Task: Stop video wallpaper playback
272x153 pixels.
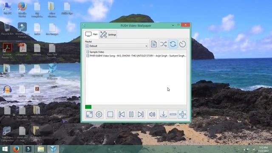Action: coord(110,114)
